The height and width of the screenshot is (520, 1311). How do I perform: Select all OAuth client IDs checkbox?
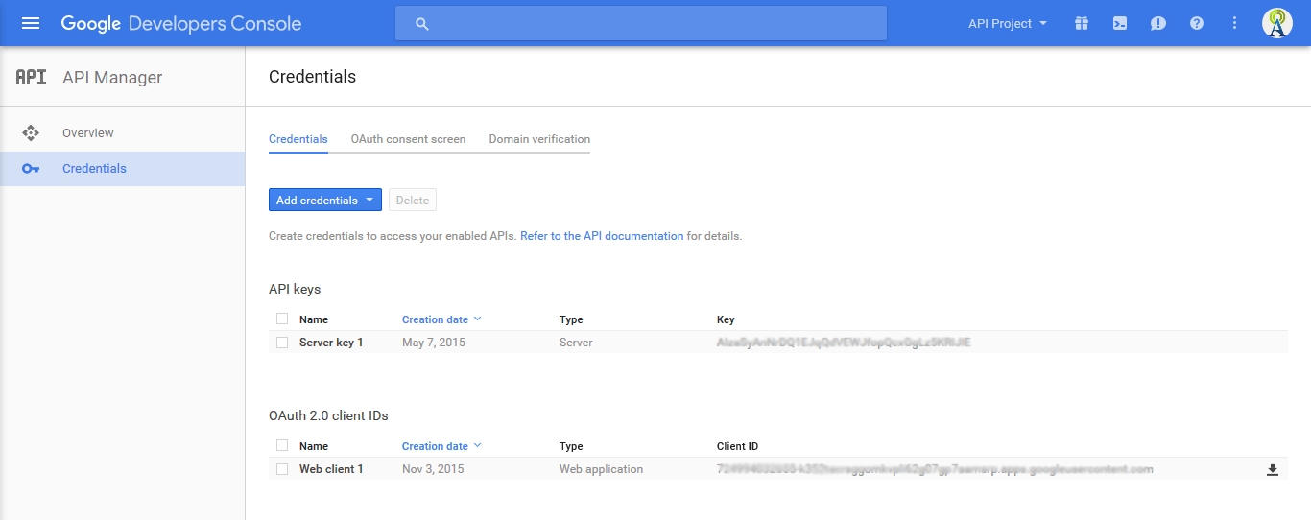282,445
